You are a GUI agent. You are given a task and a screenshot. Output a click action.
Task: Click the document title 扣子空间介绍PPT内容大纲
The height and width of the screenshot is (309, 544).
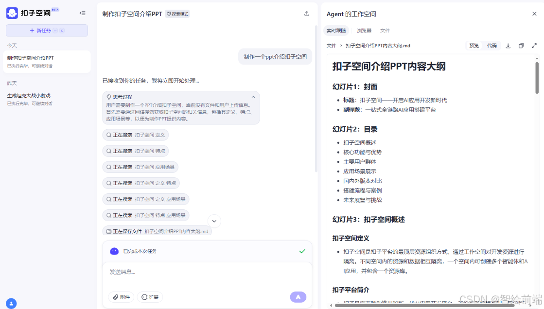point(388,66)
